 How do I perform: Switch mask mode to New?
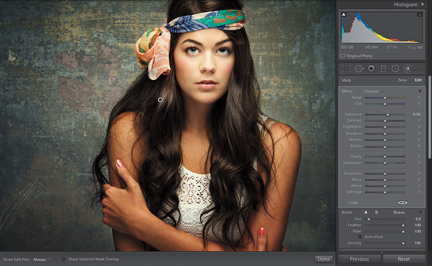click(x=402, y=80)
